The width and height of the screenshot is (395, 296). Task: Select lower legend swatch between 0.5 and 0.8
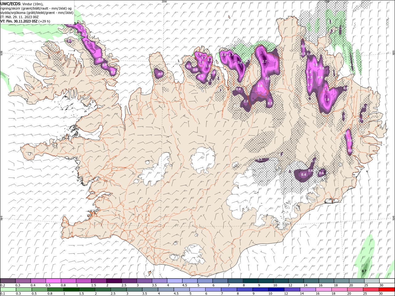[39, 290]
